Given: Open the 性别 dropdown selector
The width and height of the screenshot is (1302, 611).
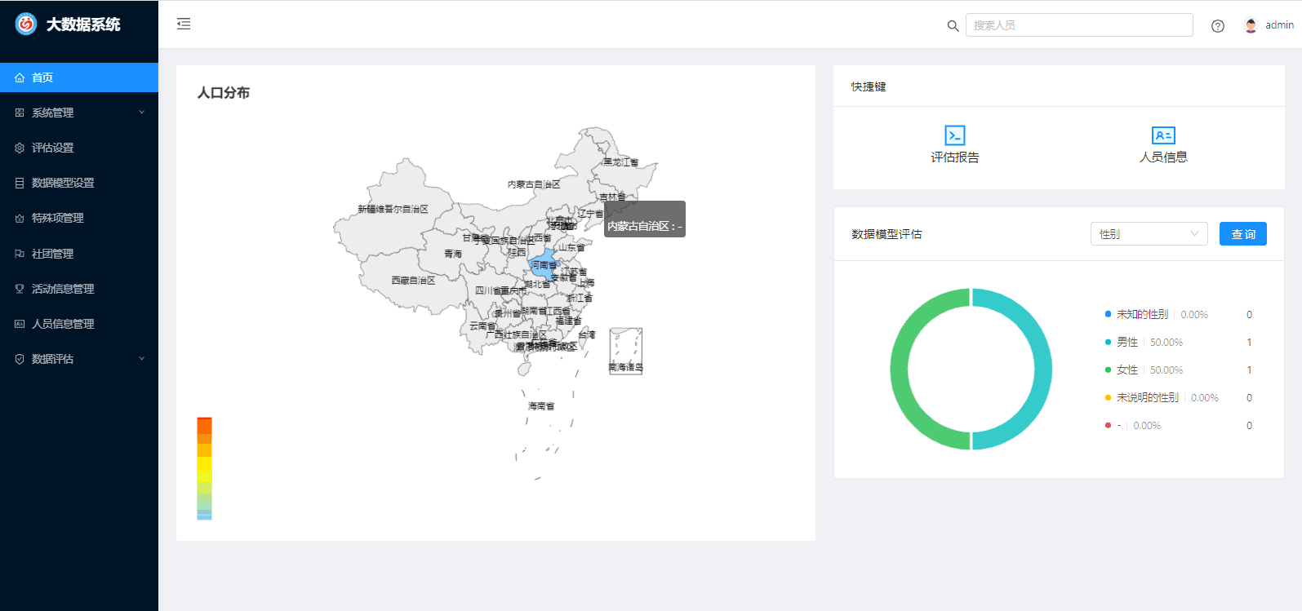Looking at the screenshot, I should [x=1149, y=234].
